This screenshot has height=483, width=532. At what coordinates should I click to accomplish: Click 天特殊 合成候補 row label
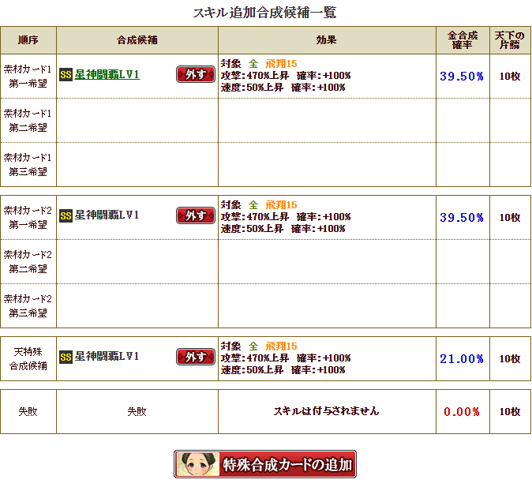click(28, 358)
